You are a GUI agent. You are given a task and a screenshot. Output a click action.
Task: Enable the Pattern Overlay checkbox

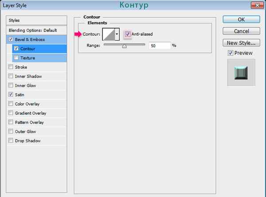pyautogui.click(x=11, y=122)
